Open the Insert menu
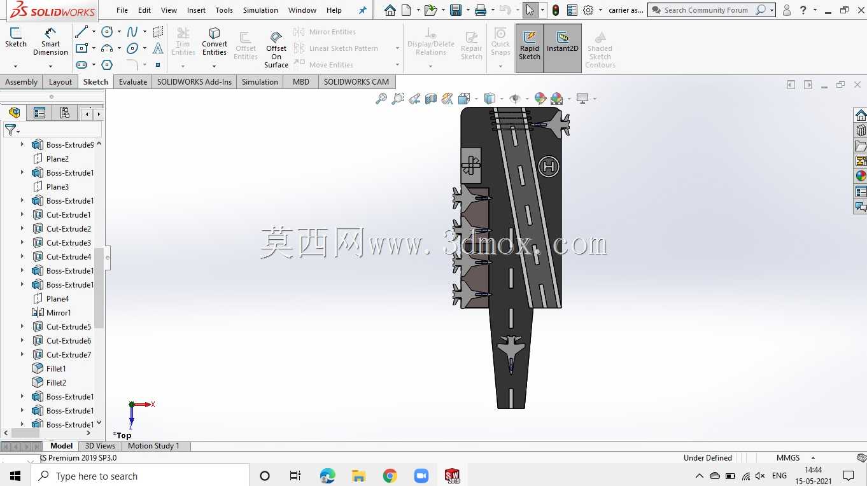867x486 pixels. point(196,10)
